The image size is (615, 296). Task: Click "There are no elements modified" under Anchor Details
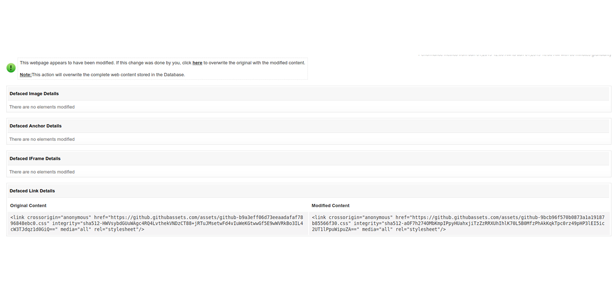coord(42,139)
